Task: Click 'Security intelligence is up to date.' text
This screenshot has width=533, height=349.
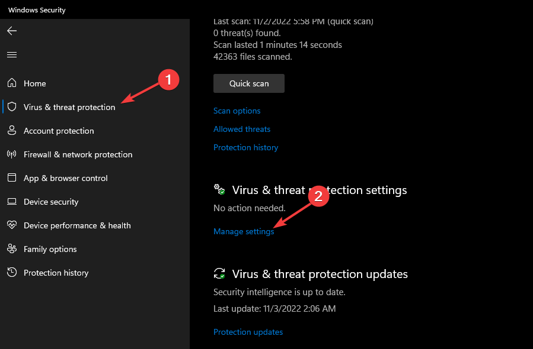Action: tap(279, 292)
